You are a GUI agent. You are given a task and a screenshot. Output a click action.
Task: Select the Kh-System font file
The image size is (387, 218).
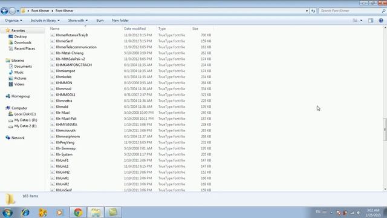(64, 154)
